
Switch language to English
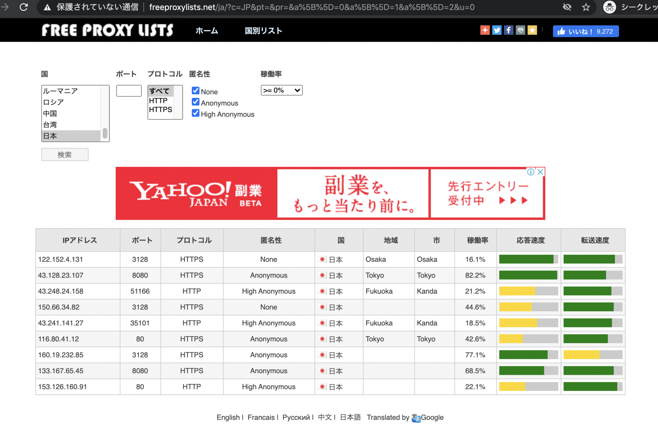(228, 418)
